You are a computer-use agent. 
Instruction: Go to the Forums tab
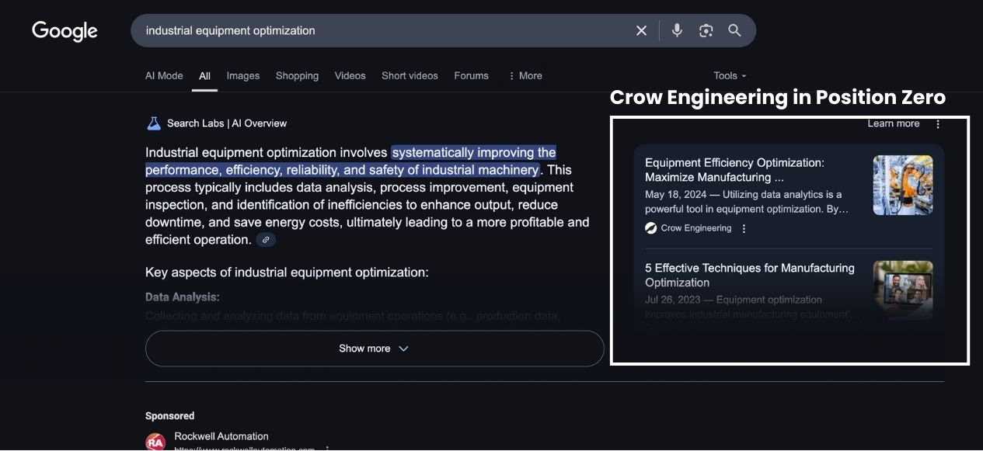pyautogui.click(x=471, y=75)
